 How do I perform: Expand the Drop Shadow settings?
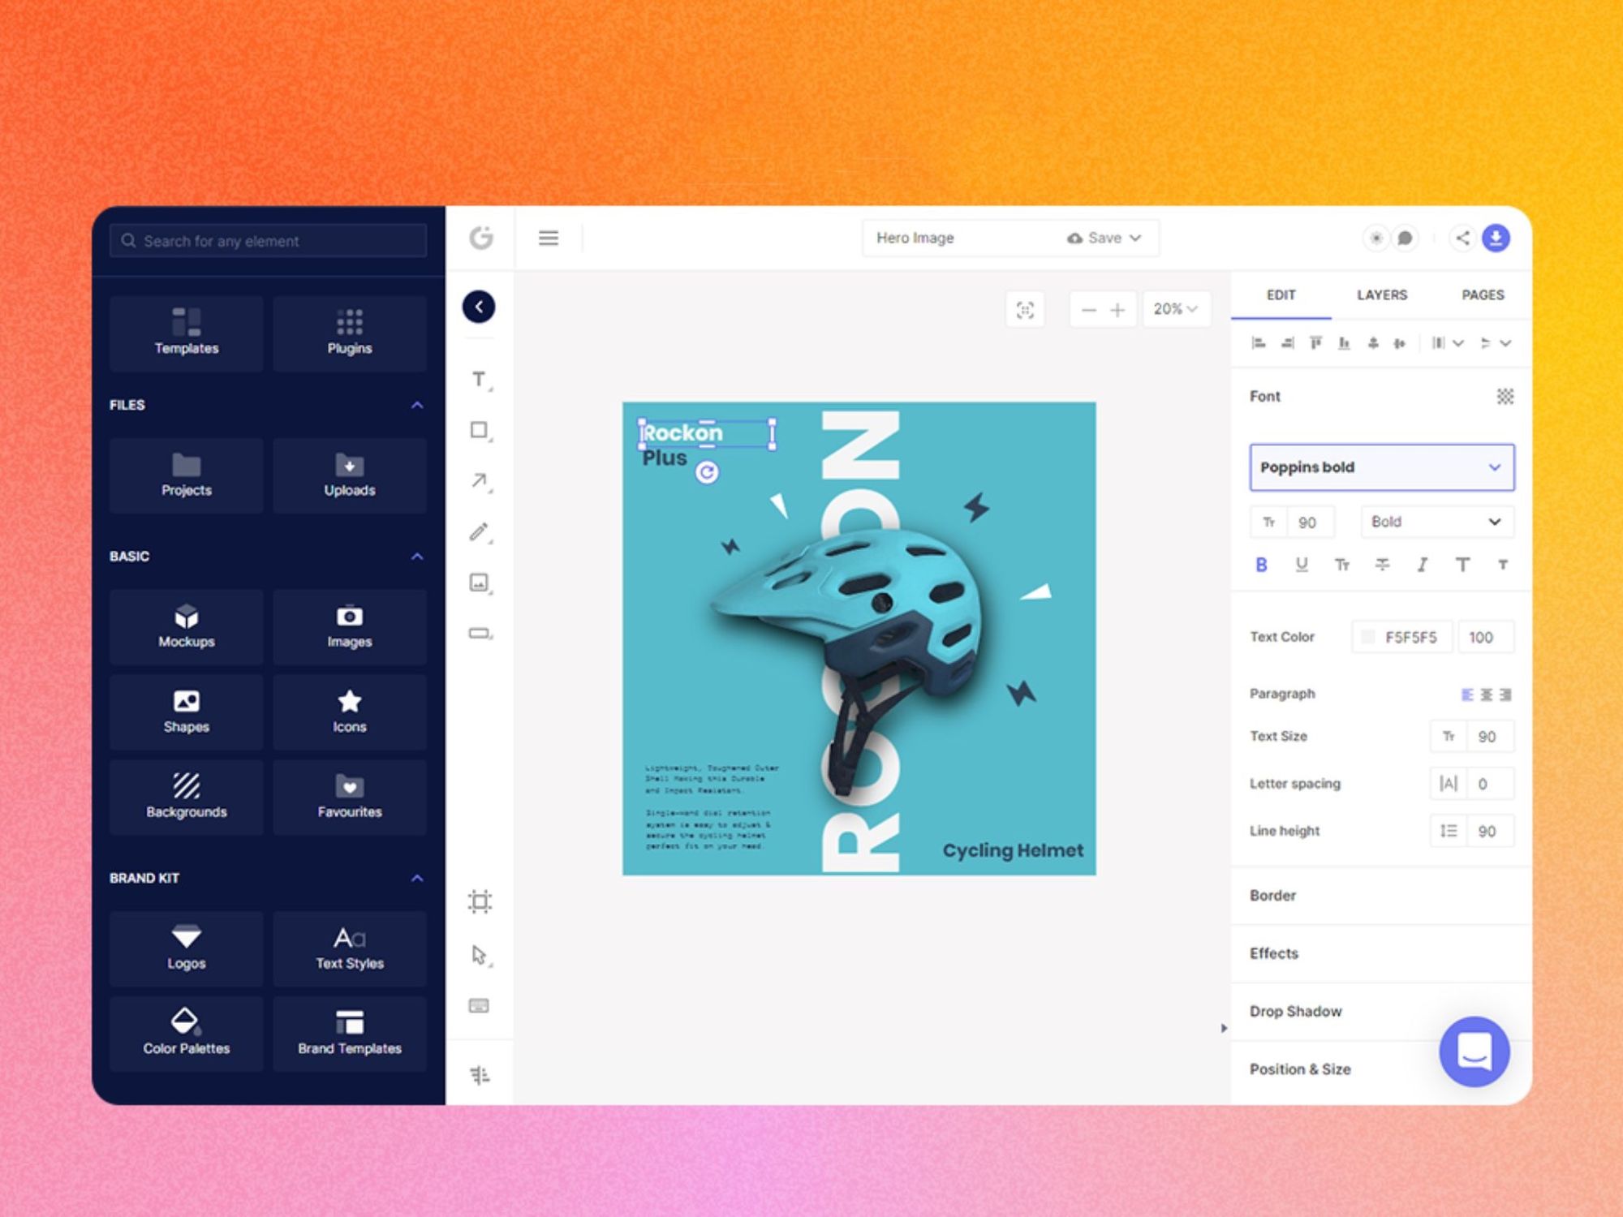(x=1296, y=1011)
